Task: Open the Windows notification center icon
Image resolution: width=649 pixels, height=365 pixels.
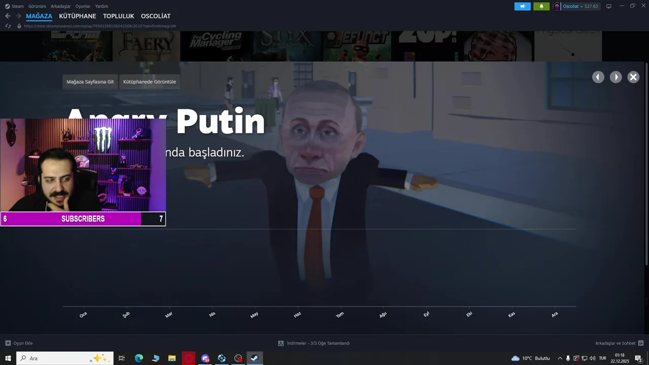Action: (638, 358)
